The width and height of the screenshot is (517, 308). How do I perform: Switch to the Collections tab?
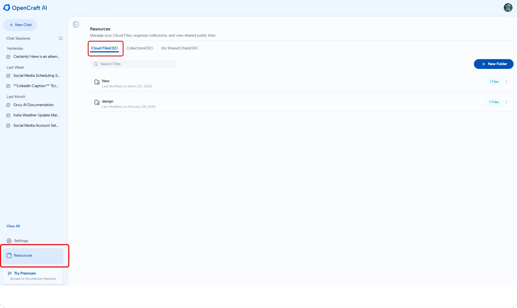140,48
